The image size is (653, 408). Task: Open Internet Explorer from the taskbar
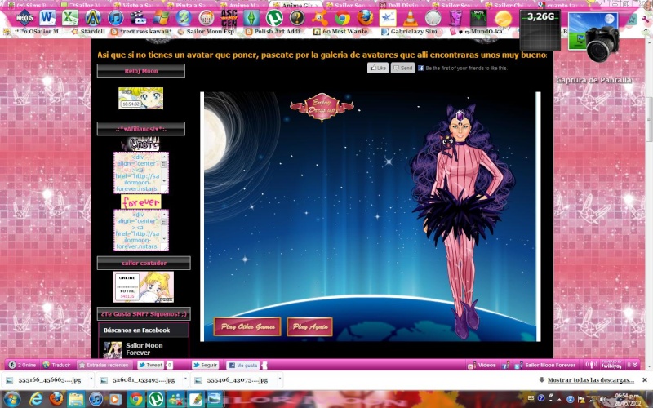[36, 399]
